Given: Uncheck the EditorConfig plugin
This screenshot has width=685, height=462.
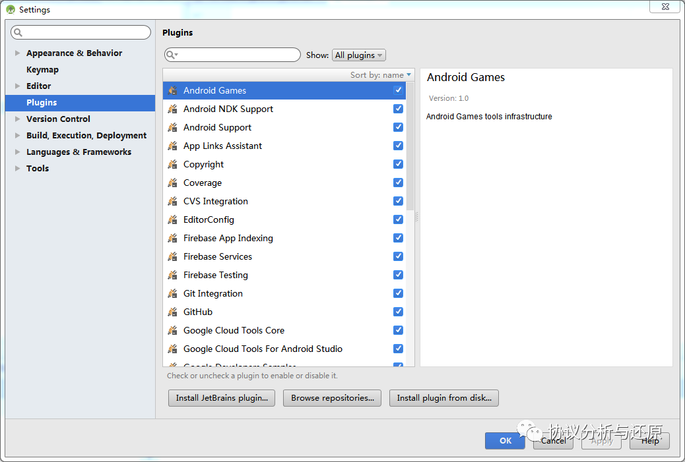Looking at the screenshot, I should point(398,219).
